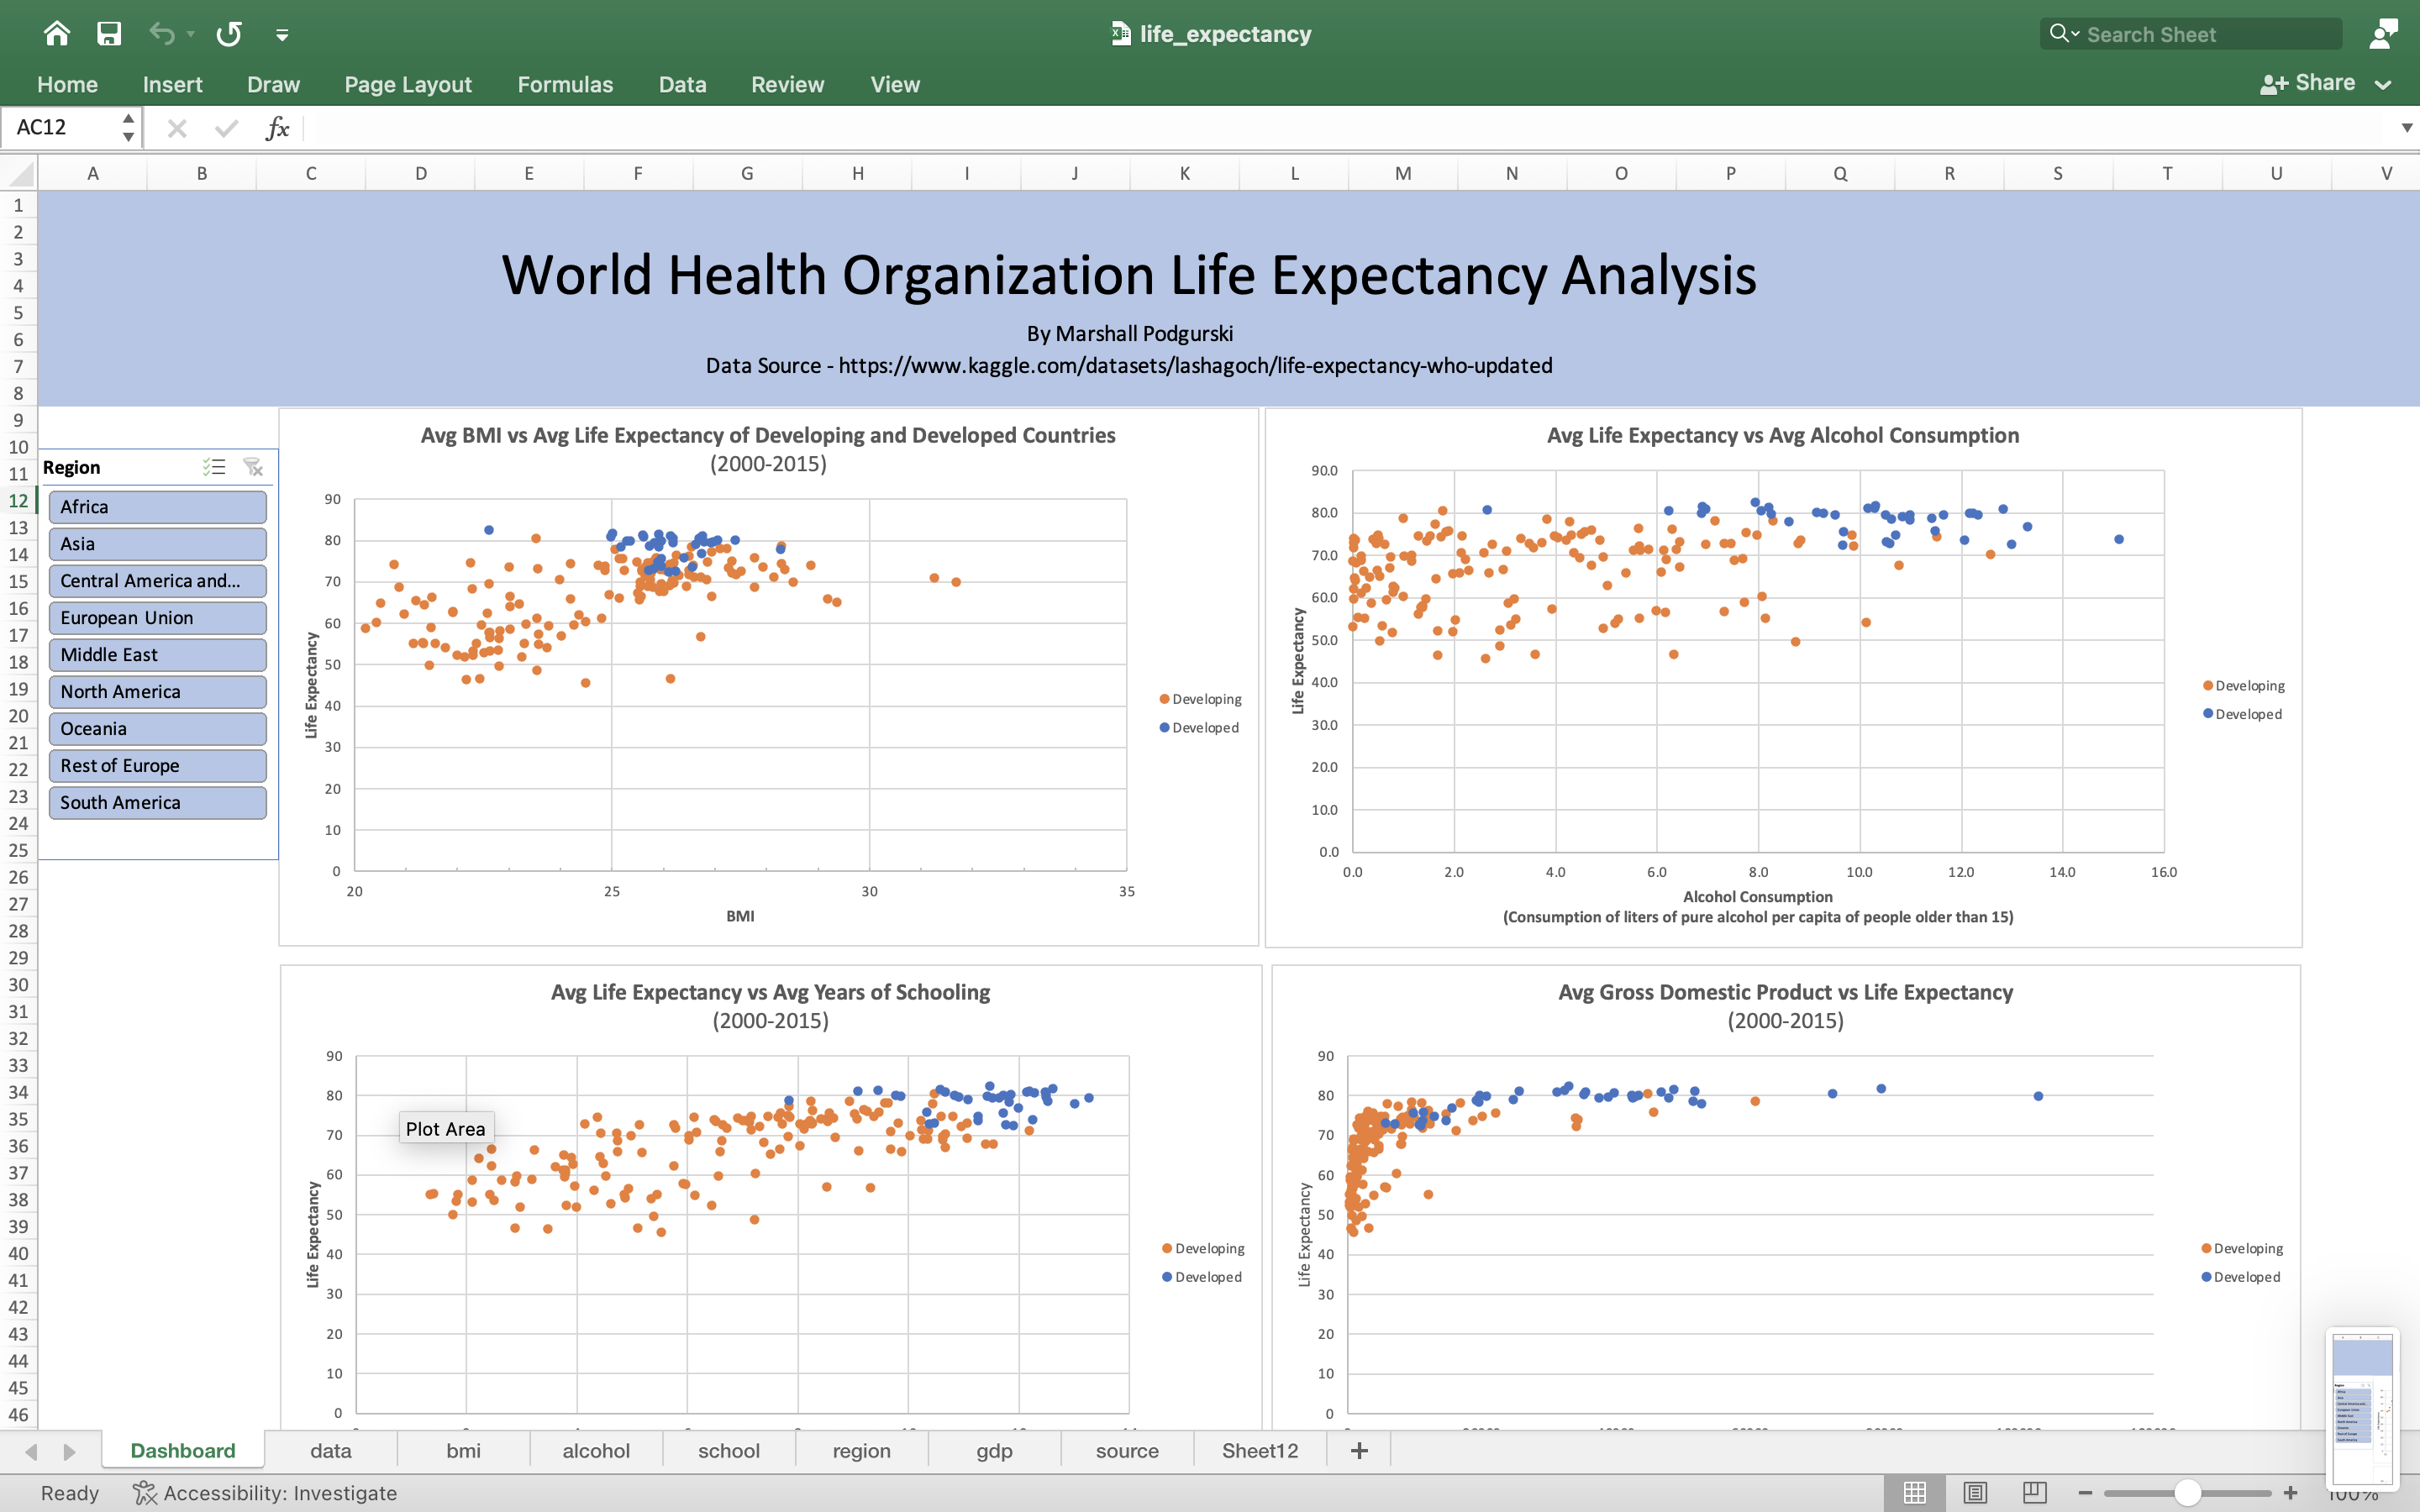Expand the Share options chevron
Viewport: 2420px width, 1512px height.
click(x=2385, y=84)
